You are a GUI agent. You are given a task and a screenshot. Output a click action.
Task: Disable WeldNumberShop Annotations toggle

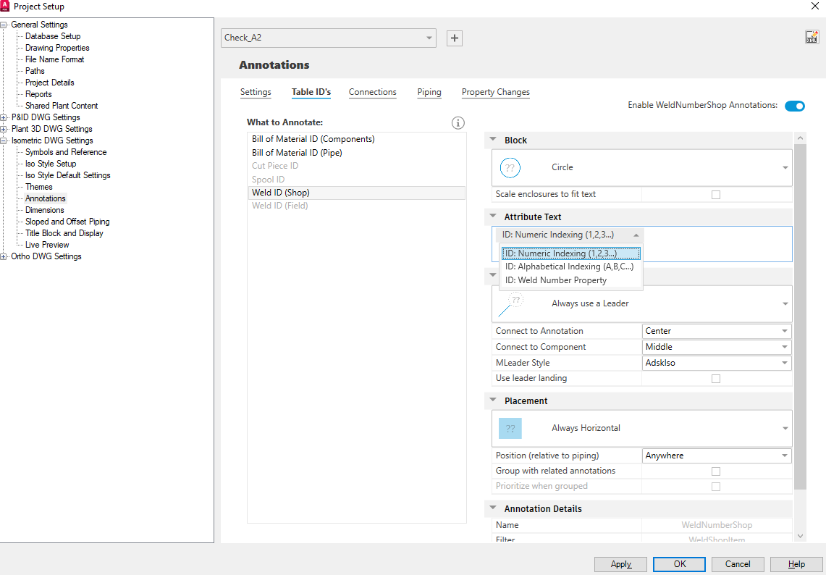[x=794, y=105]
